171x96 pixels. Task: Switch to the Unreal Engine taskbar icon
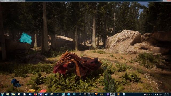click(113, 94)
